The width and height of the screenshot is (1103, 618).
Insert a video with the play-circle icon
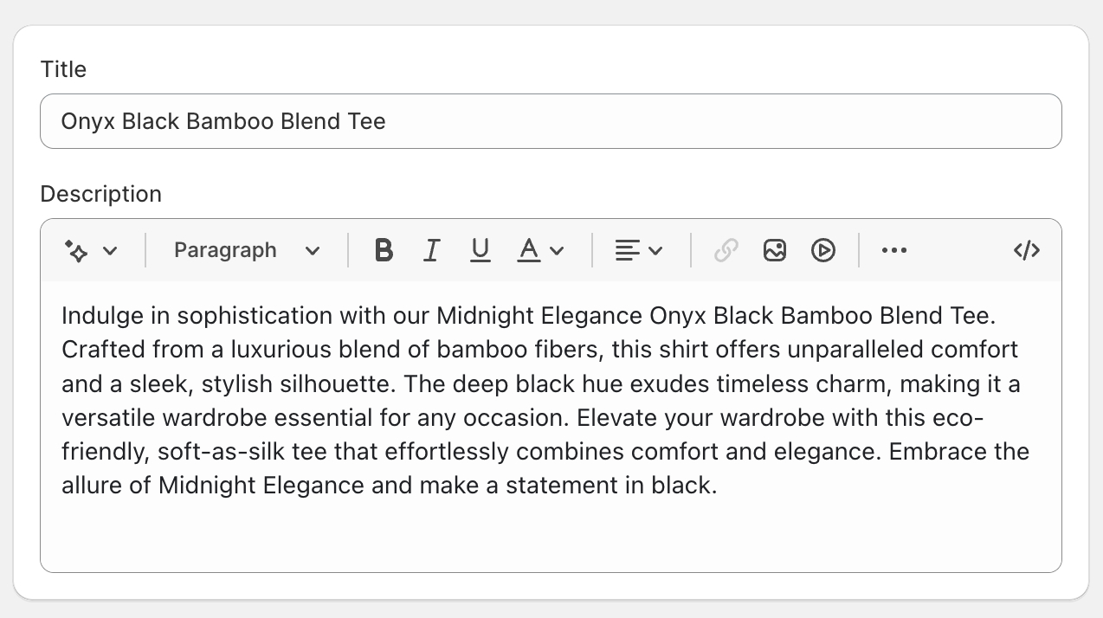(822, 250)
